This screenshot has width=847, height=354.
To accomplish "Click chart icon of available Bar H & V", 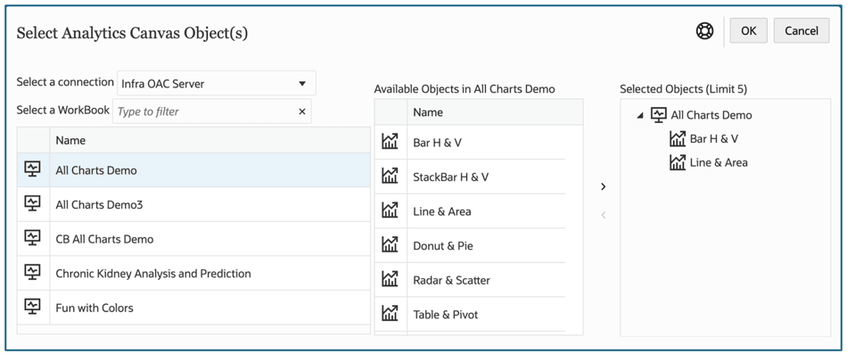I will coord(390,142).
